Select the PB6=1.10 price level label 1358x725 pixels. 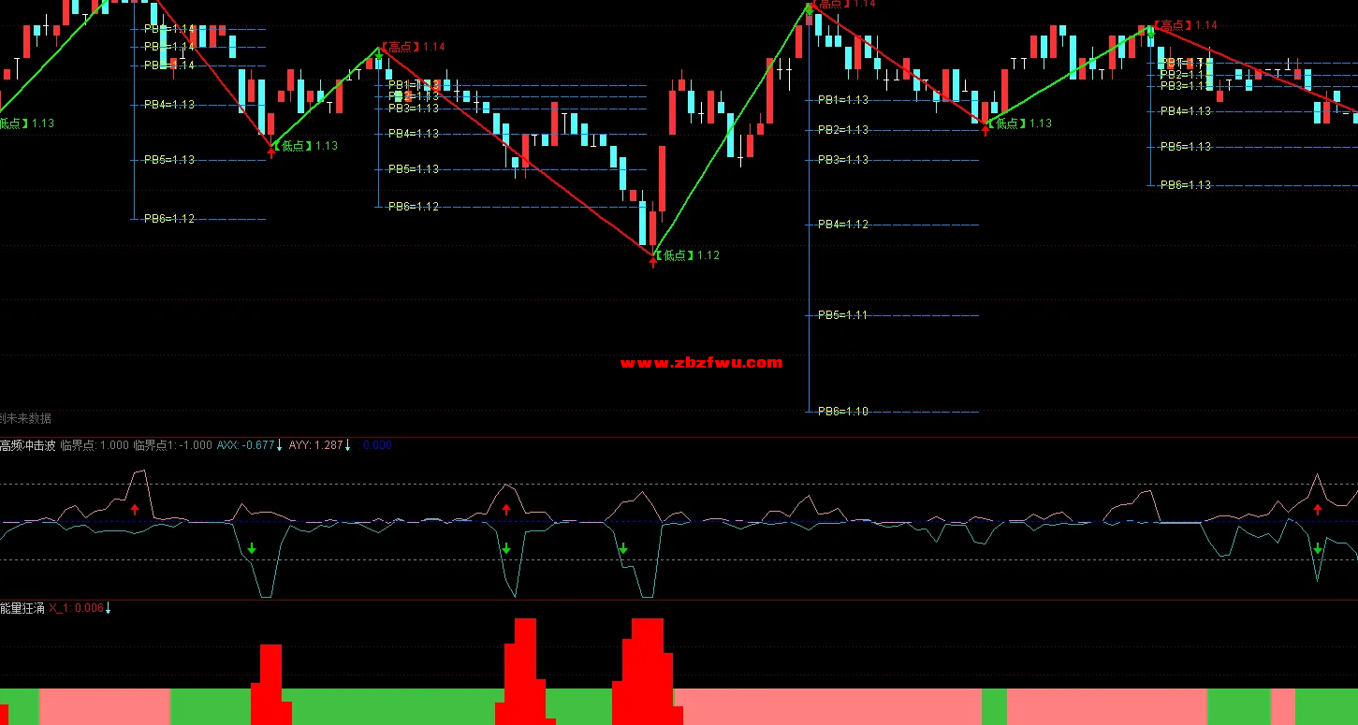pos(843,412)
